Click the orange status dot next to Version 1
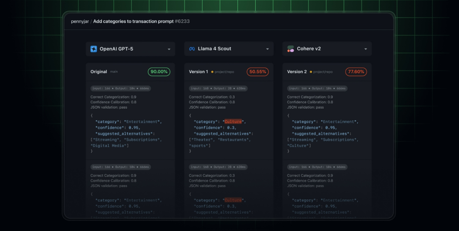Image resolution: width=459 pixels, height=231 pixels. coord(212,72)
